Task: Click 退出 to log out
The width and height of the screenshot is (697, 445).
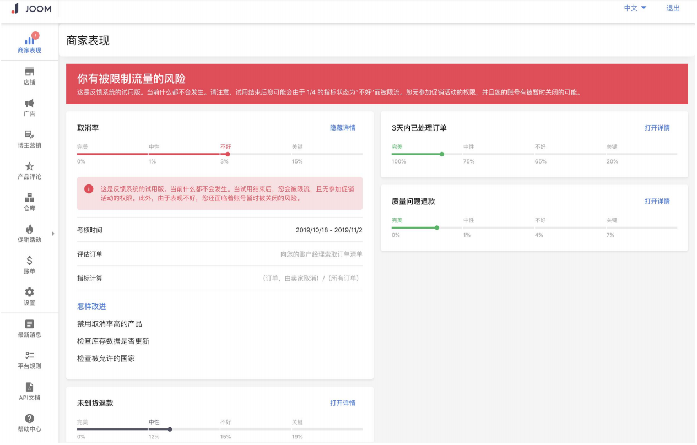Action: point(673,8)
